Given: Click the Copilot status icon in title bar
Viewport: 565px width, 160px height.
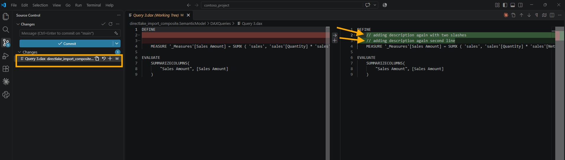Looking at the screenshot, I should click(385, 5).
